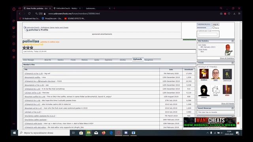
Task: Open Microsoft Store from taskbar
Action: (x=81, y=133)
